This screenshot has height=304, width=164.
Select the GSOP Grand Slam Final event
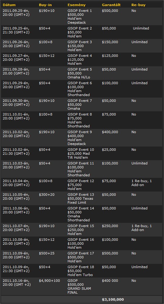79,287
